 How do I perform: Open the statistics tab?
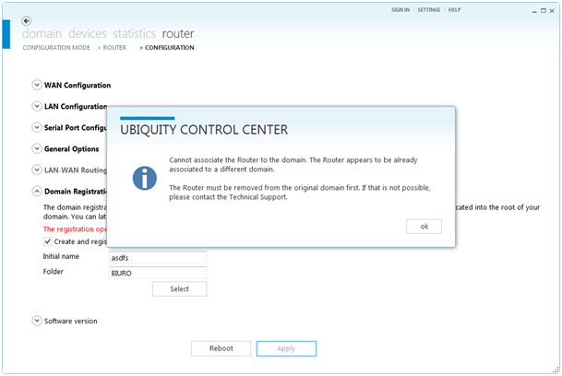[135, 34]
